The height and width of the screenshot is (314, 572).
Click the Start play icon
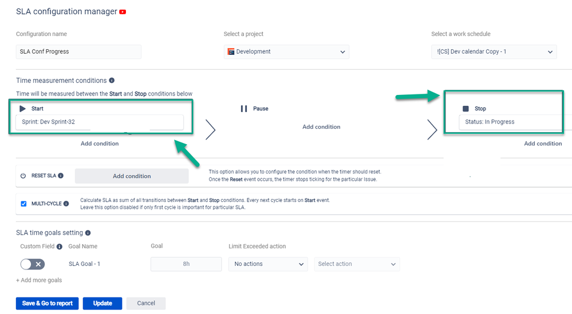coord(23,109)
